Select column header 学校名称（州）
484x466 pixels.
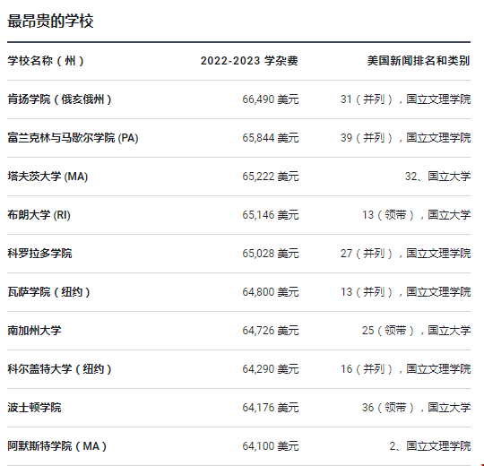46,61
